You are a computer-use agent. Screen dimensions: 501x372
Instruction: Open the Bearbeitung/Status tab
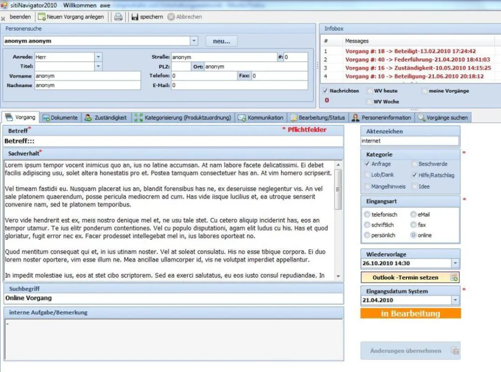click(x=318, y=118)
